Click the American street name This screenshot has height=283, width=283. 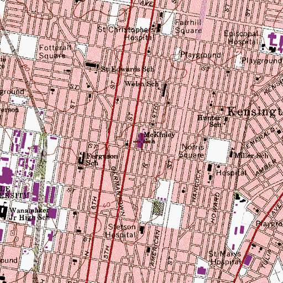155,248
